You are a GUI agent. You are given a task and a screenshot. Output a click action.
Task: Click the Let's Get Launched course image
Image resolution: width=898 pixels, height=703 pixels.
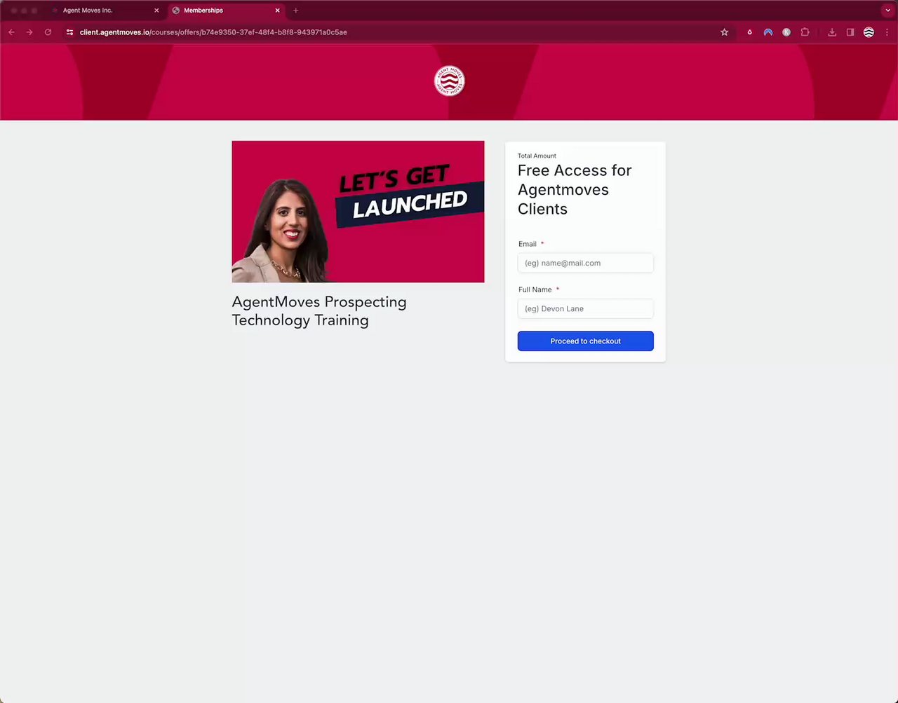click(358, 212)
